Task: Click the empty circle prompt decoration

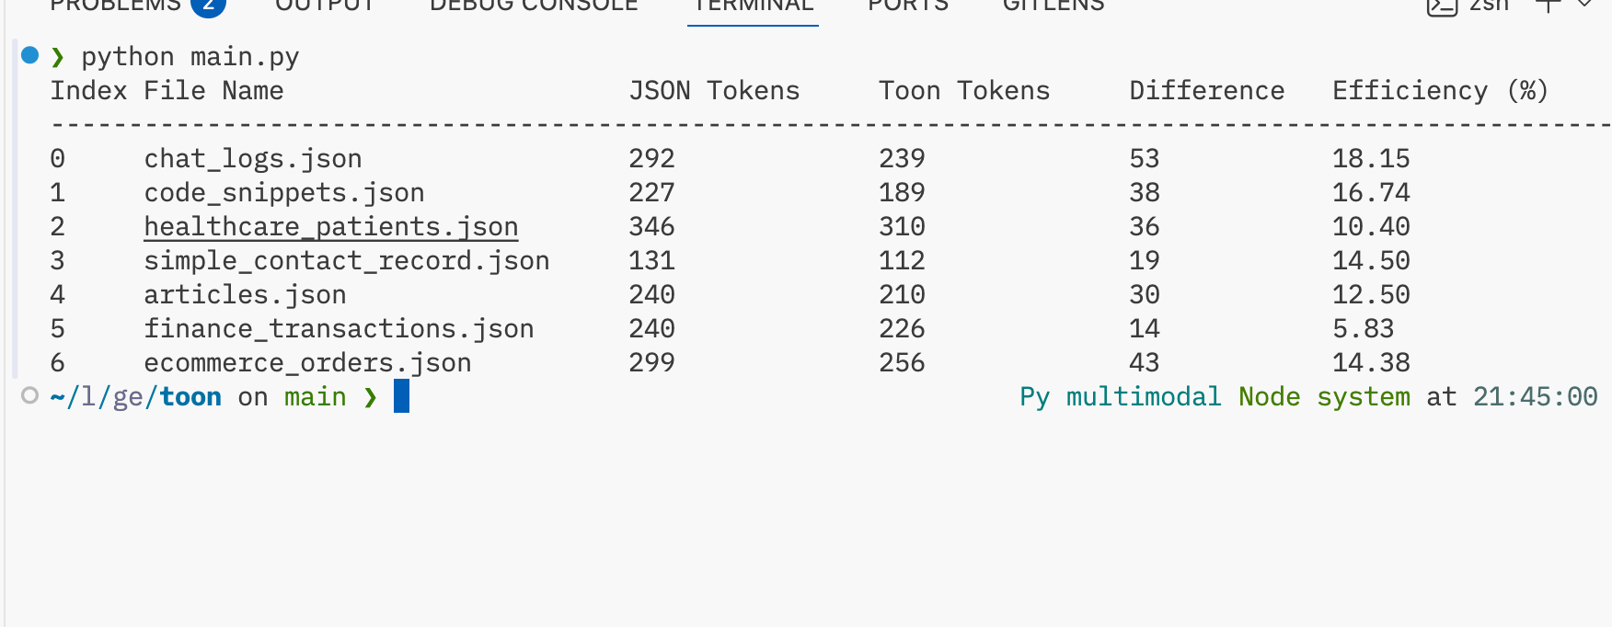Action: pos(29,395)
